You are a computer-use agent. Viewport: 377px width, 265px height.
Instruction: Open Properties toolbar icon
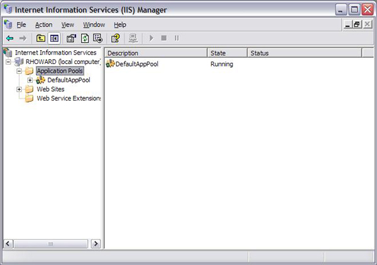(x=71, y=38)
